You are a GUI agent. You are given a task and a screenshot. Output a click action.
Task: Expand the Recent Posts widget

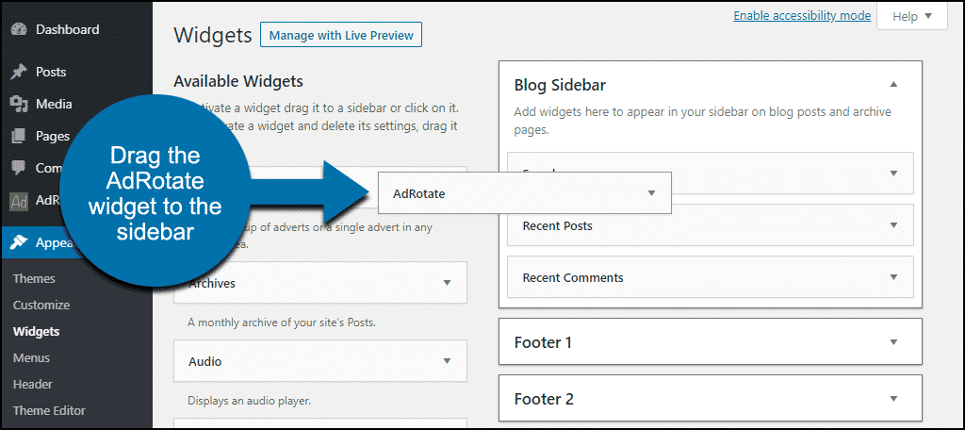click(894, 225)
